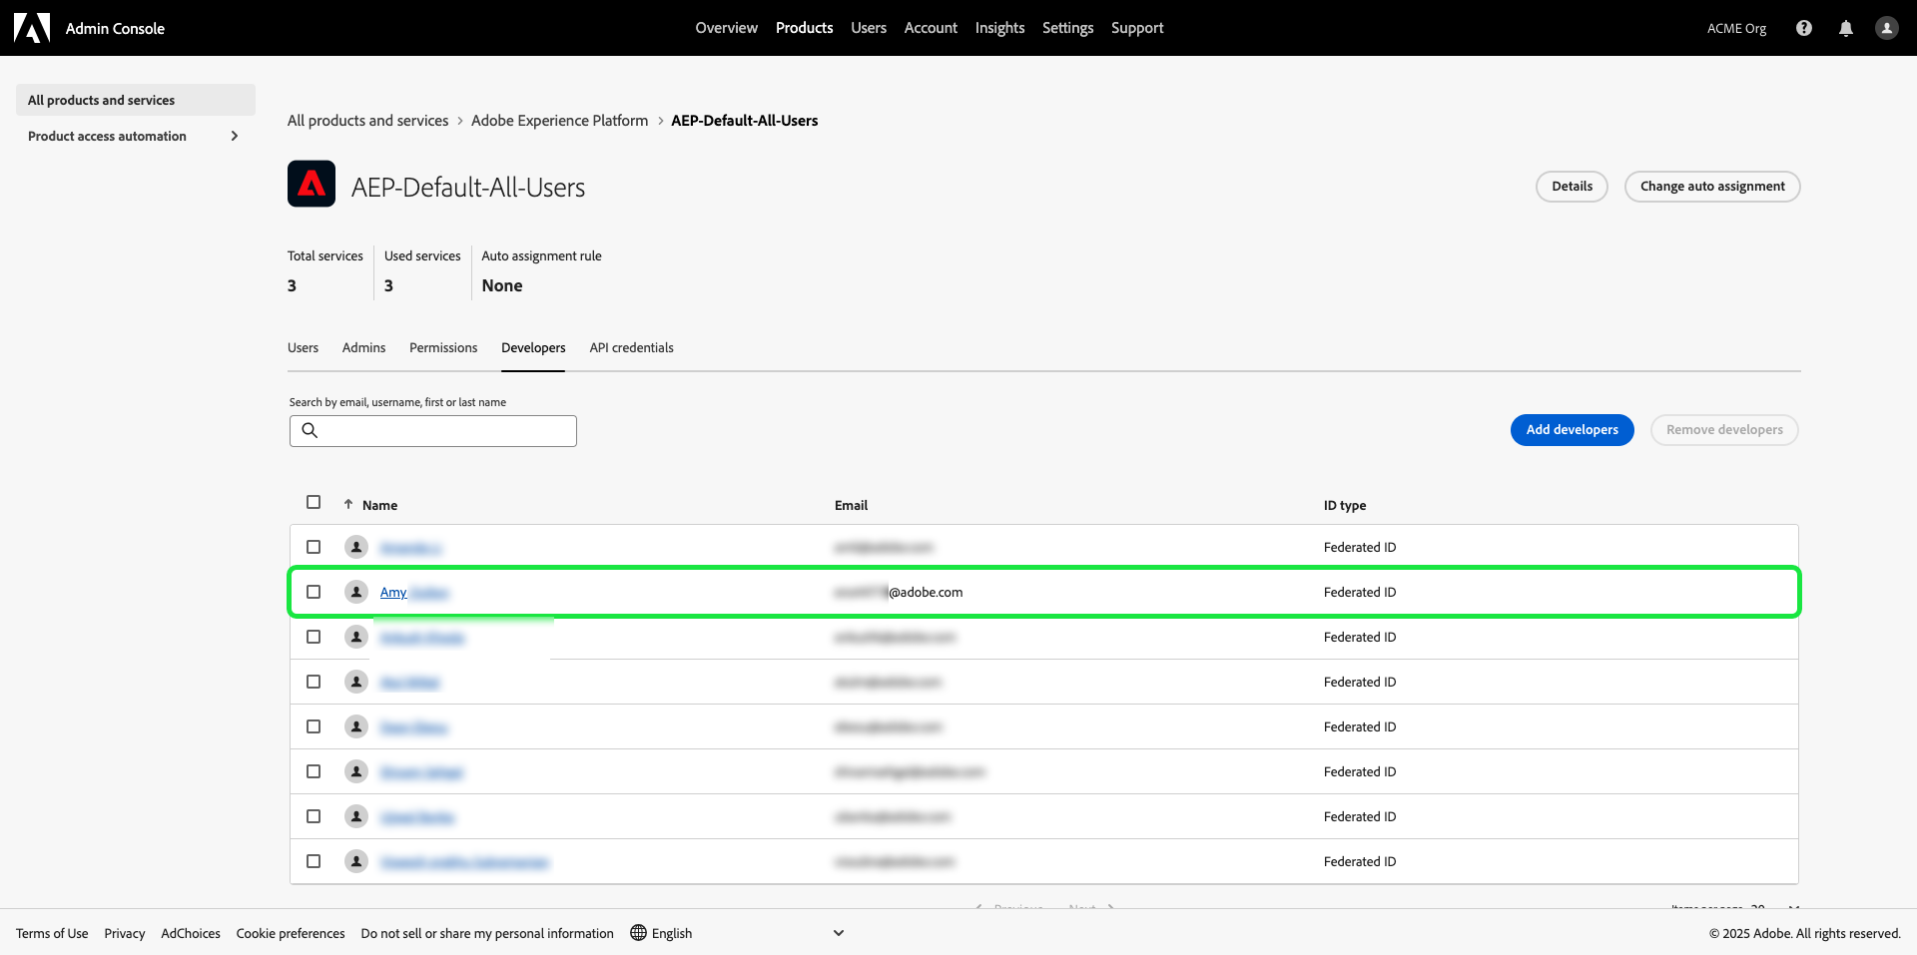Click the Auto assignment rule None value
1917x955 pixels.
[x=502, y=285]
